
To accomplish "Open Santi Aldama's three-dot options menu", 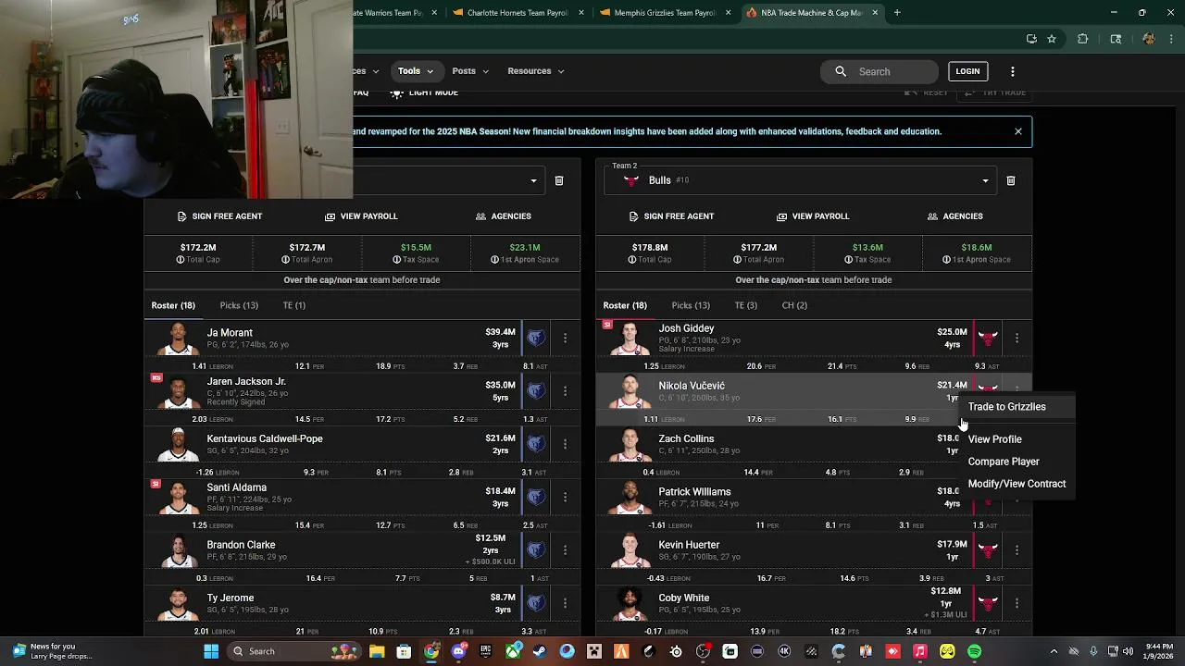I will (x=565, y=497).
